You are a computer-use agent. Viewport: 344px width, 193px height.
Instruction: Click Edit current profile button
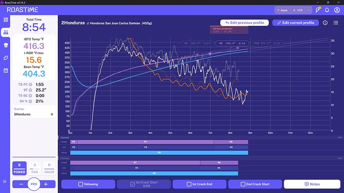tap(296, 23)
